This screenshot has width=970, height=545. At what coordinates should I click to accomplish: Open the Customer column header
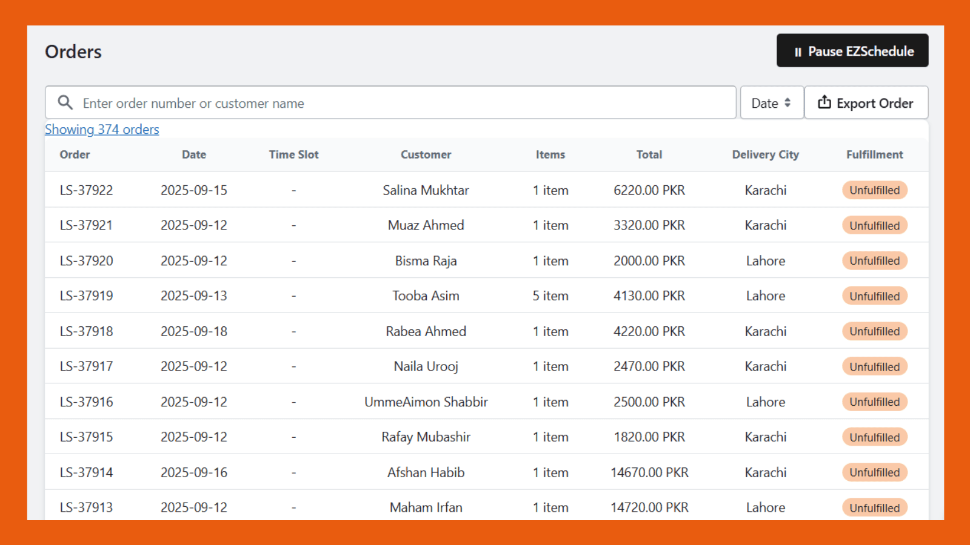(x=426, y=154)
